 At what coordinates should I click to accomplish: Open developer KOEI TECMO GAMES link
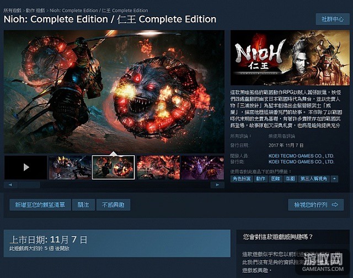301,156
